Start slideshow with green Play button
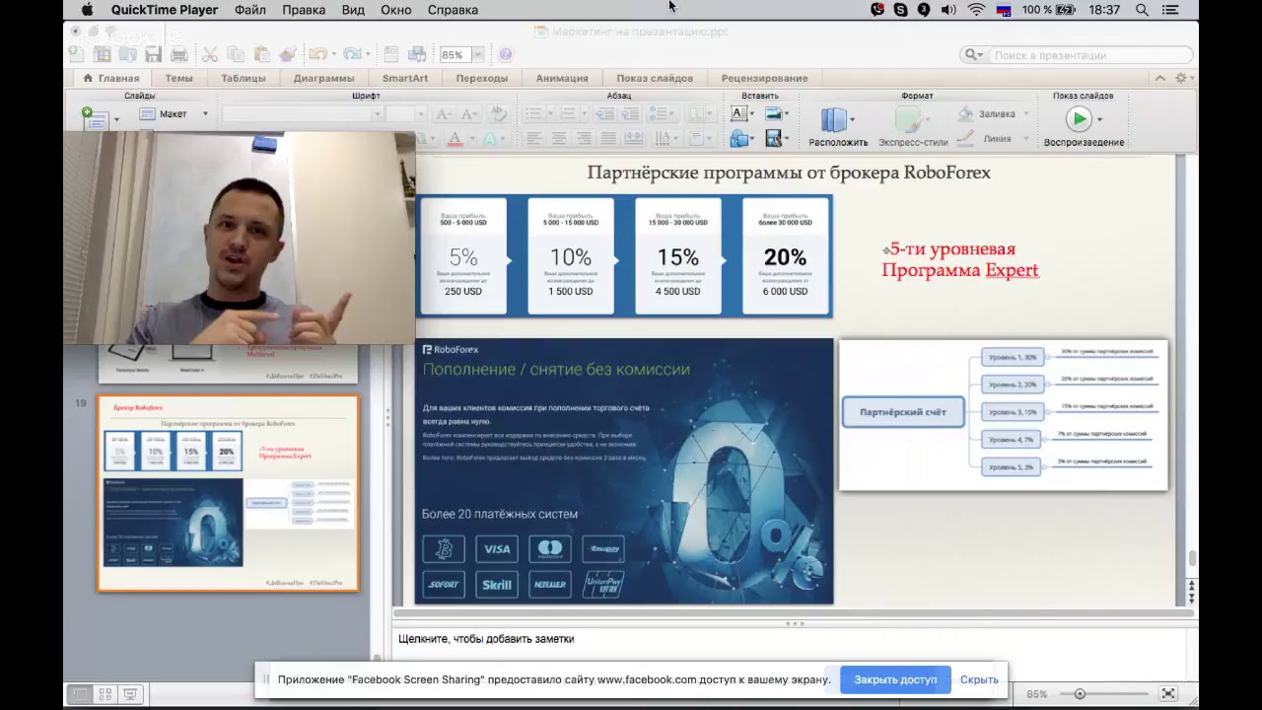 coord(1079,119)
